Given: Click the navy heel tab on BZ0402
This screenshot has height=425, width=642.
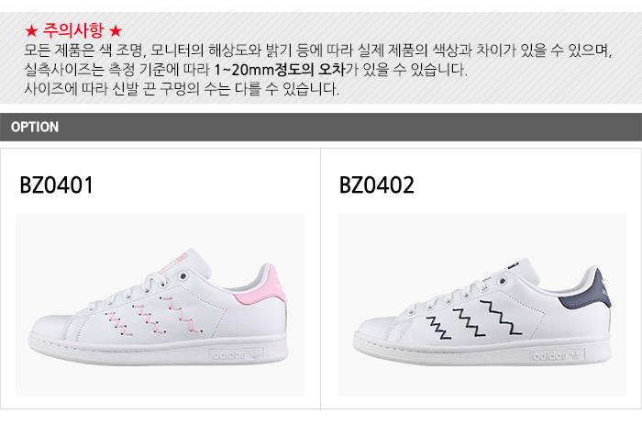Looking at the screenshot, I should click(588, 291).
